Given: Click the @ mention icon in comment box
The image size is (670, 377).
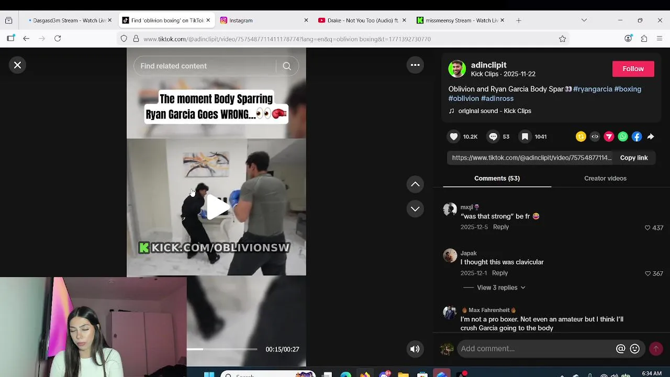Looking at the screenshot, I should [620, 349].
